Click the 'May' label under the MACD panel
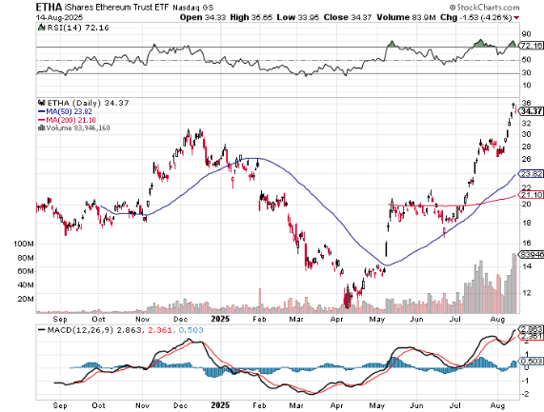Viewport: 544px width, 412px height. 377,405
